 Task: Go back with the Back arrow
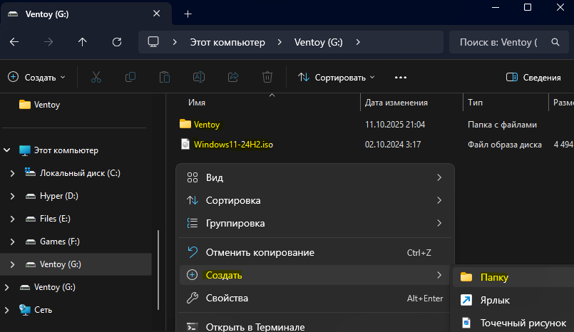[14, 42]
